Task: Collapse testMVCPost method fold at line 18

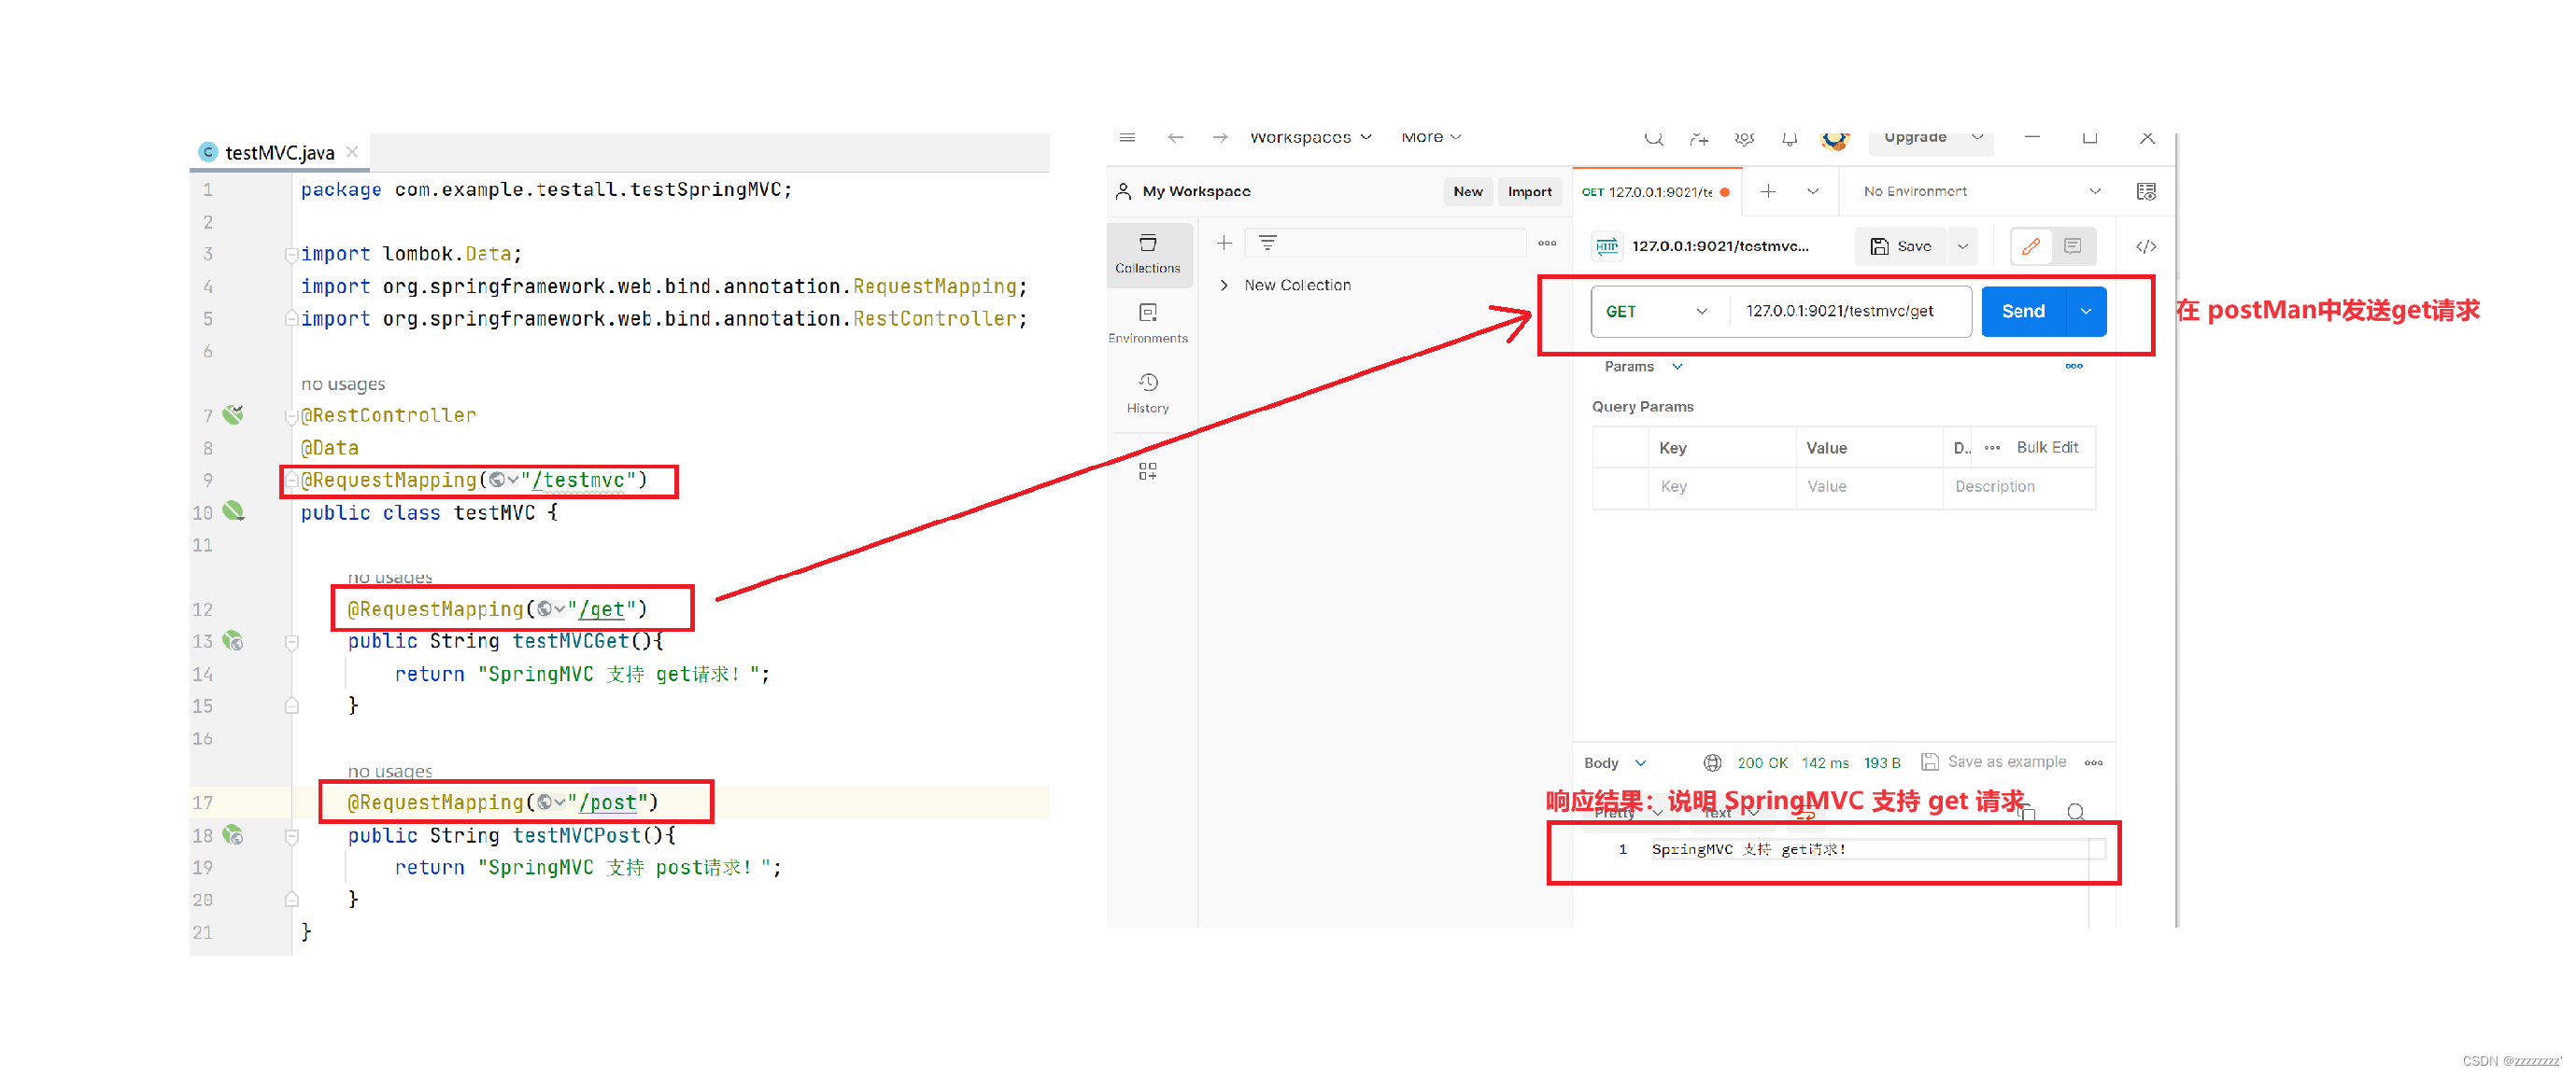Action: pyautogui.click(x=291, y=835)
